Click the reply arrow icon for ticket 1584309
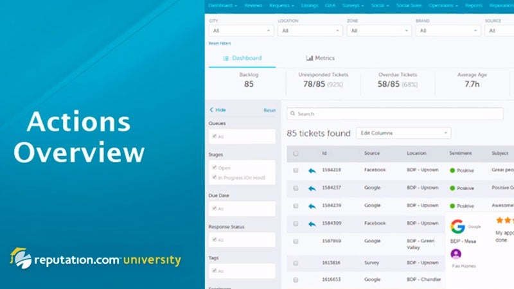This screenshot has height=289, width=514. (312, 223)
